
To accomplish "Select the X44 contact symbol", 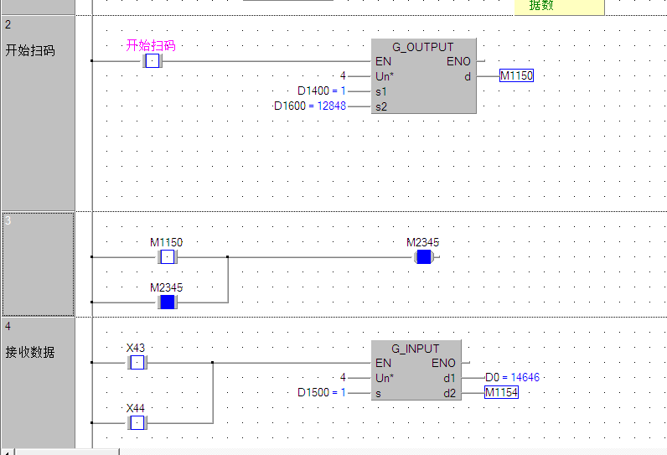I will [137, 423].
